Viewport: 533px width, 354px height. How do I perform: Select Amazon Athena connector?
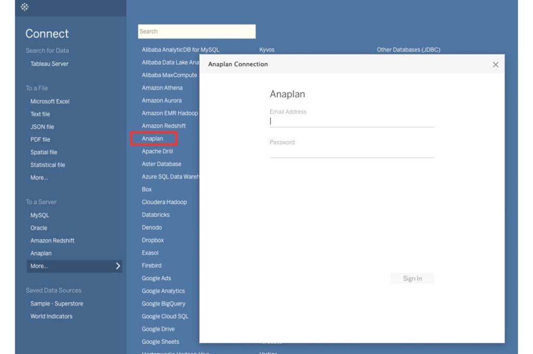click(162, 88)
